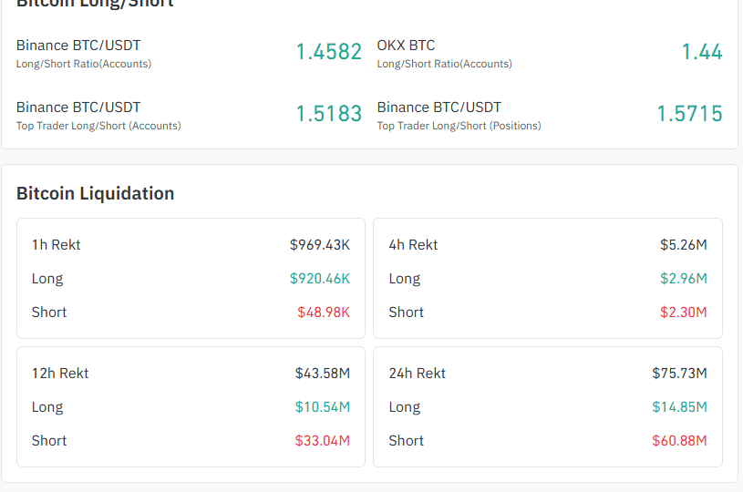Click the $10.54M long value
743x492 pixels.
click(x=323, y=406)
